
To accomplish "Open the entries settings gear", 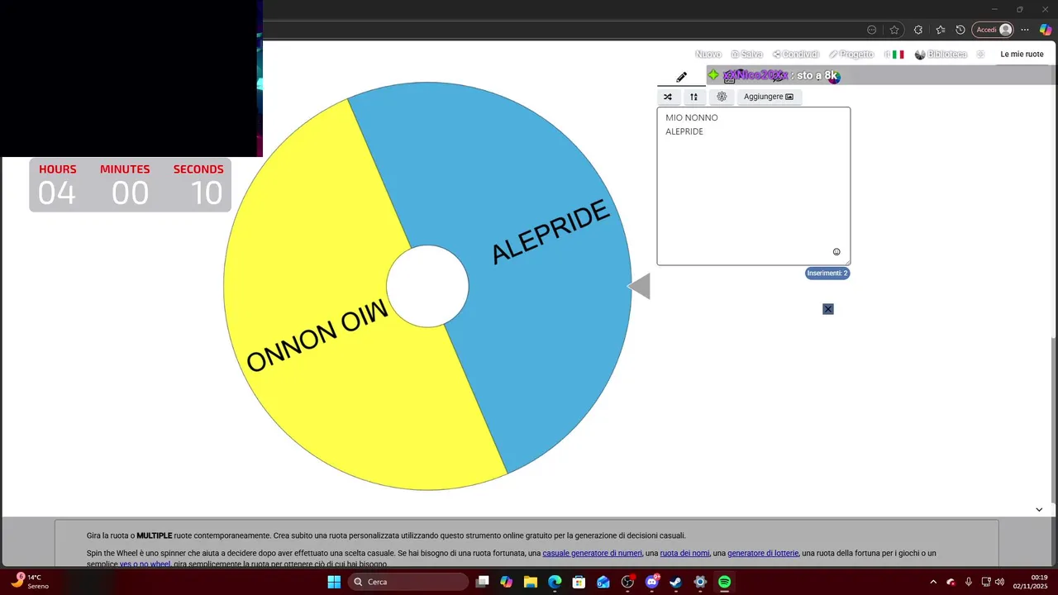I will [722, 97].
